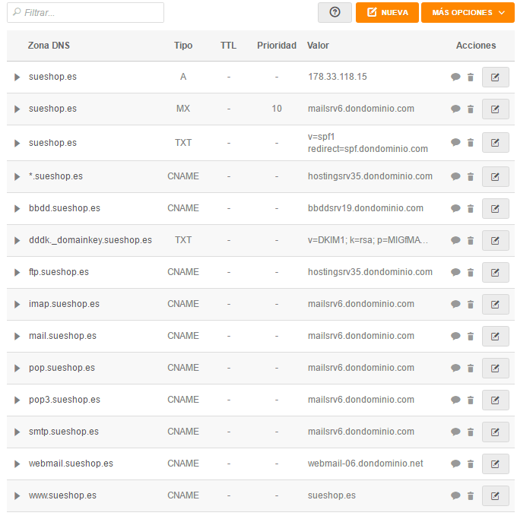Edit the imap.sueshop.es record
The width and height of the screenshot is (517, 519).
tap(495, 305)
